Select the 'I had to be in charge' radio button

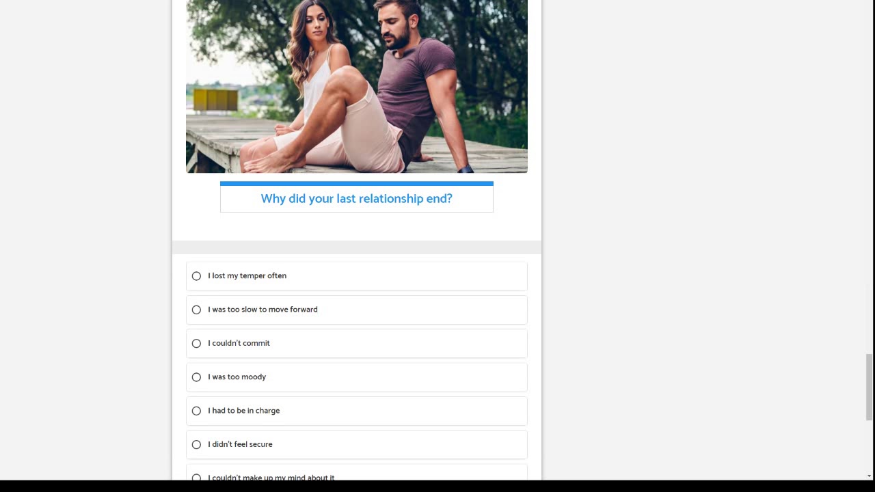(196, 411)
